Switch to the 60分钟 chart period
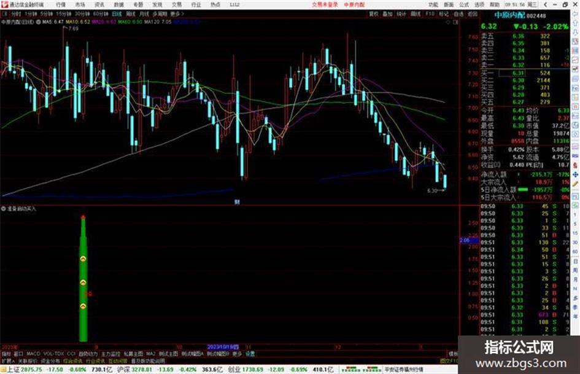 [x=100, y=14]
